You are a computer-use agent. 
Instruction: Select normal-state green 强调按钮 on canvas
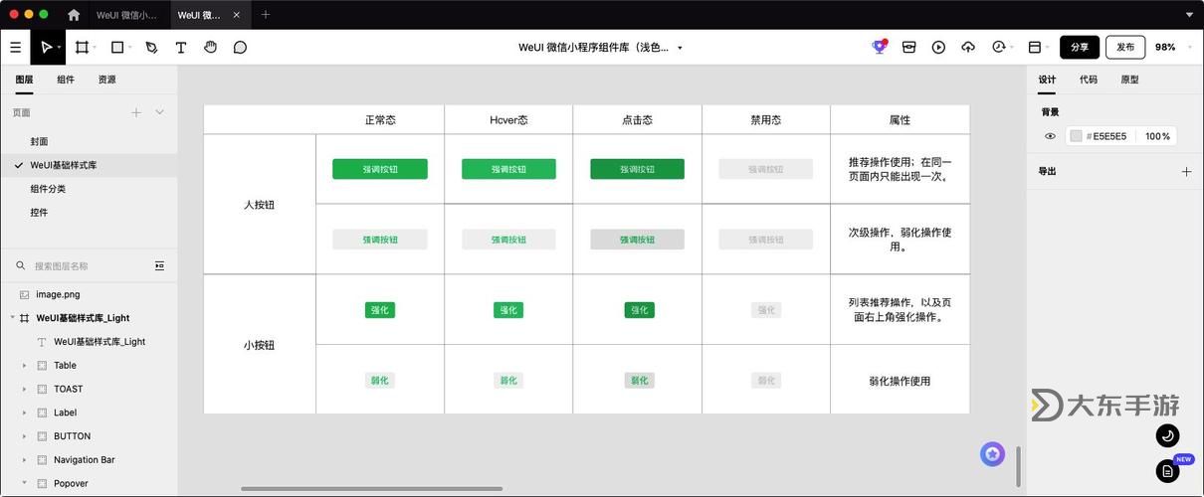pyautogui.click(x=380, y=169)
